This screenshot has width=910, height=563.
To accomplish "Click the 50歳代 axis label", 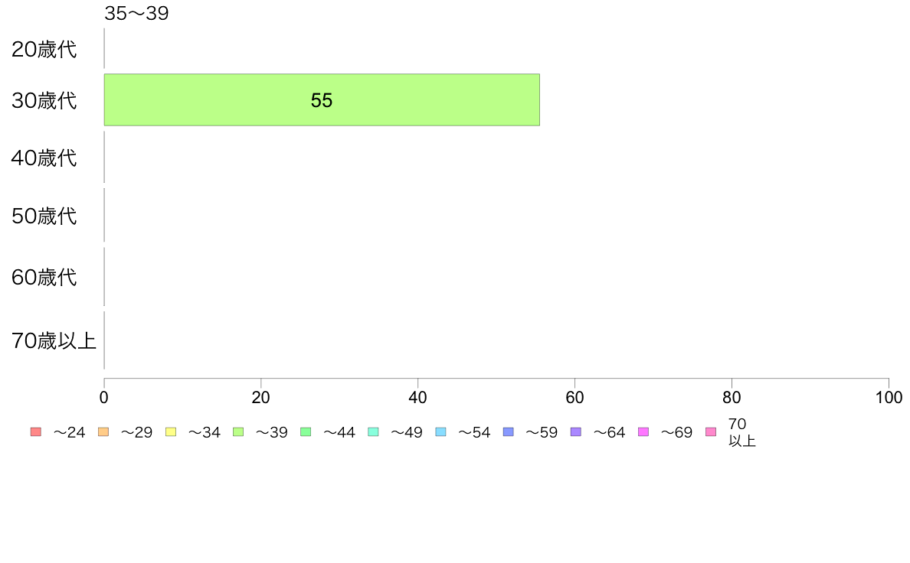I will (44, 216).
